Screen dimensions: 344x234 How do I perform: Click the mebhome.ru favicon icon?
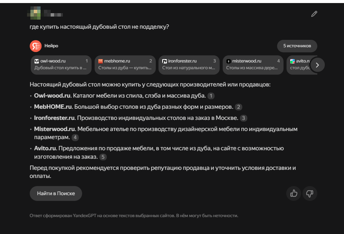101,61
